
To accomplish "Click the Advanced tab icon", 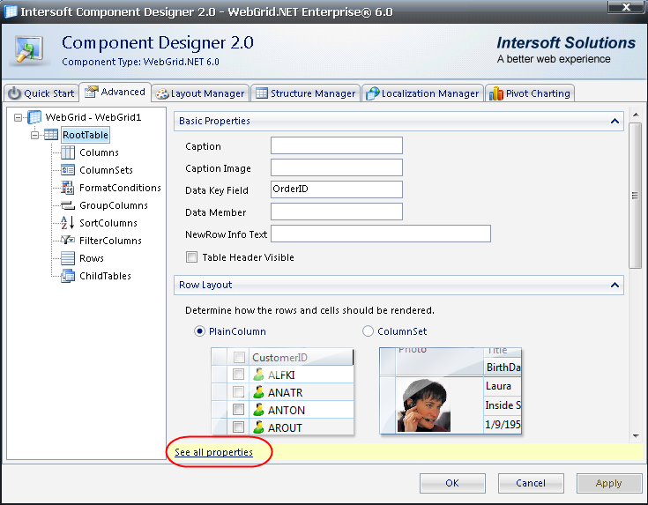I will pyautogui.click(x=92, y=92).
